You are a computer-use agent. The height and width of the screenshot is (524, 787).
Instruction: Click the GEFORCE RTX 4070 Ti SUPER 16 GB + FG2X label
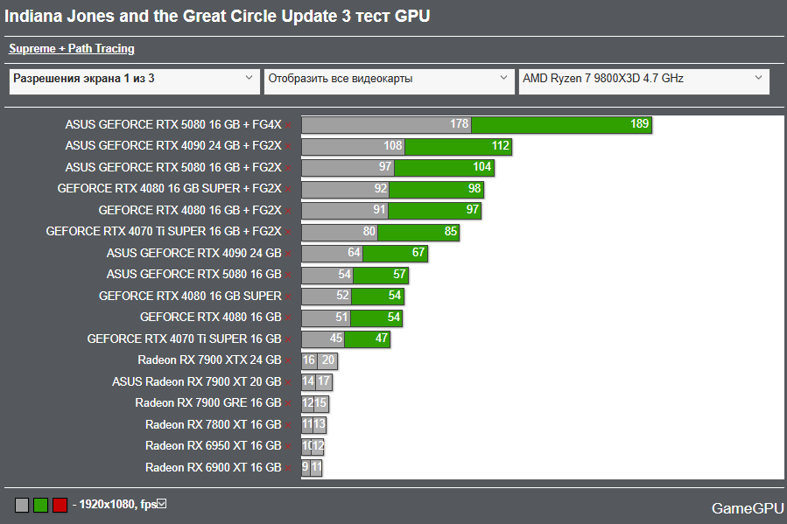click(x=164, y=232)
